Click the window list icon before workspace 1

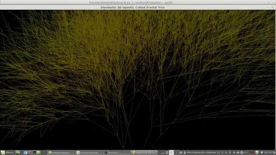pyautogui.click(x=167, y=152)
